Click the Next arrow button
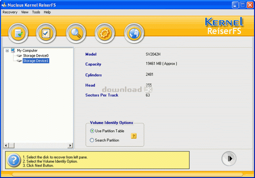Screen dimensions: 255x178 (229, 158)
